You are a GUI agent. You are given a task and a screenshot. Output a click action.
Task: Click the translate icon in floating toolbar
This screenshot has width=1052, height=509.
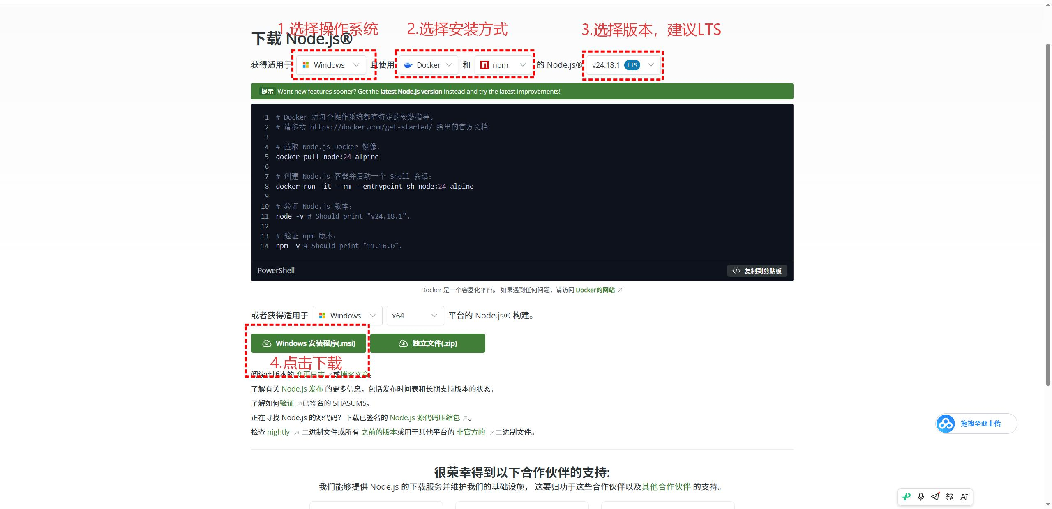tap(950, 497)
